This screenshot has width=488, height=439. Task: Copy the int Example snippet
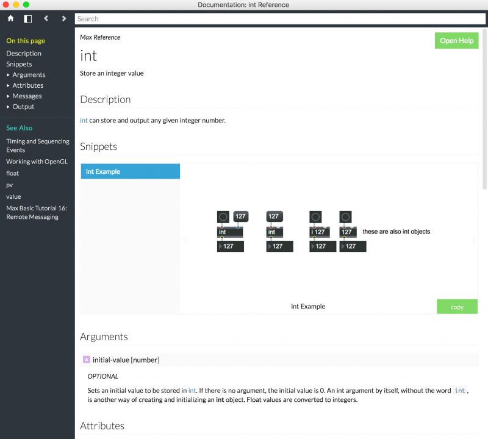pos(457,307)
